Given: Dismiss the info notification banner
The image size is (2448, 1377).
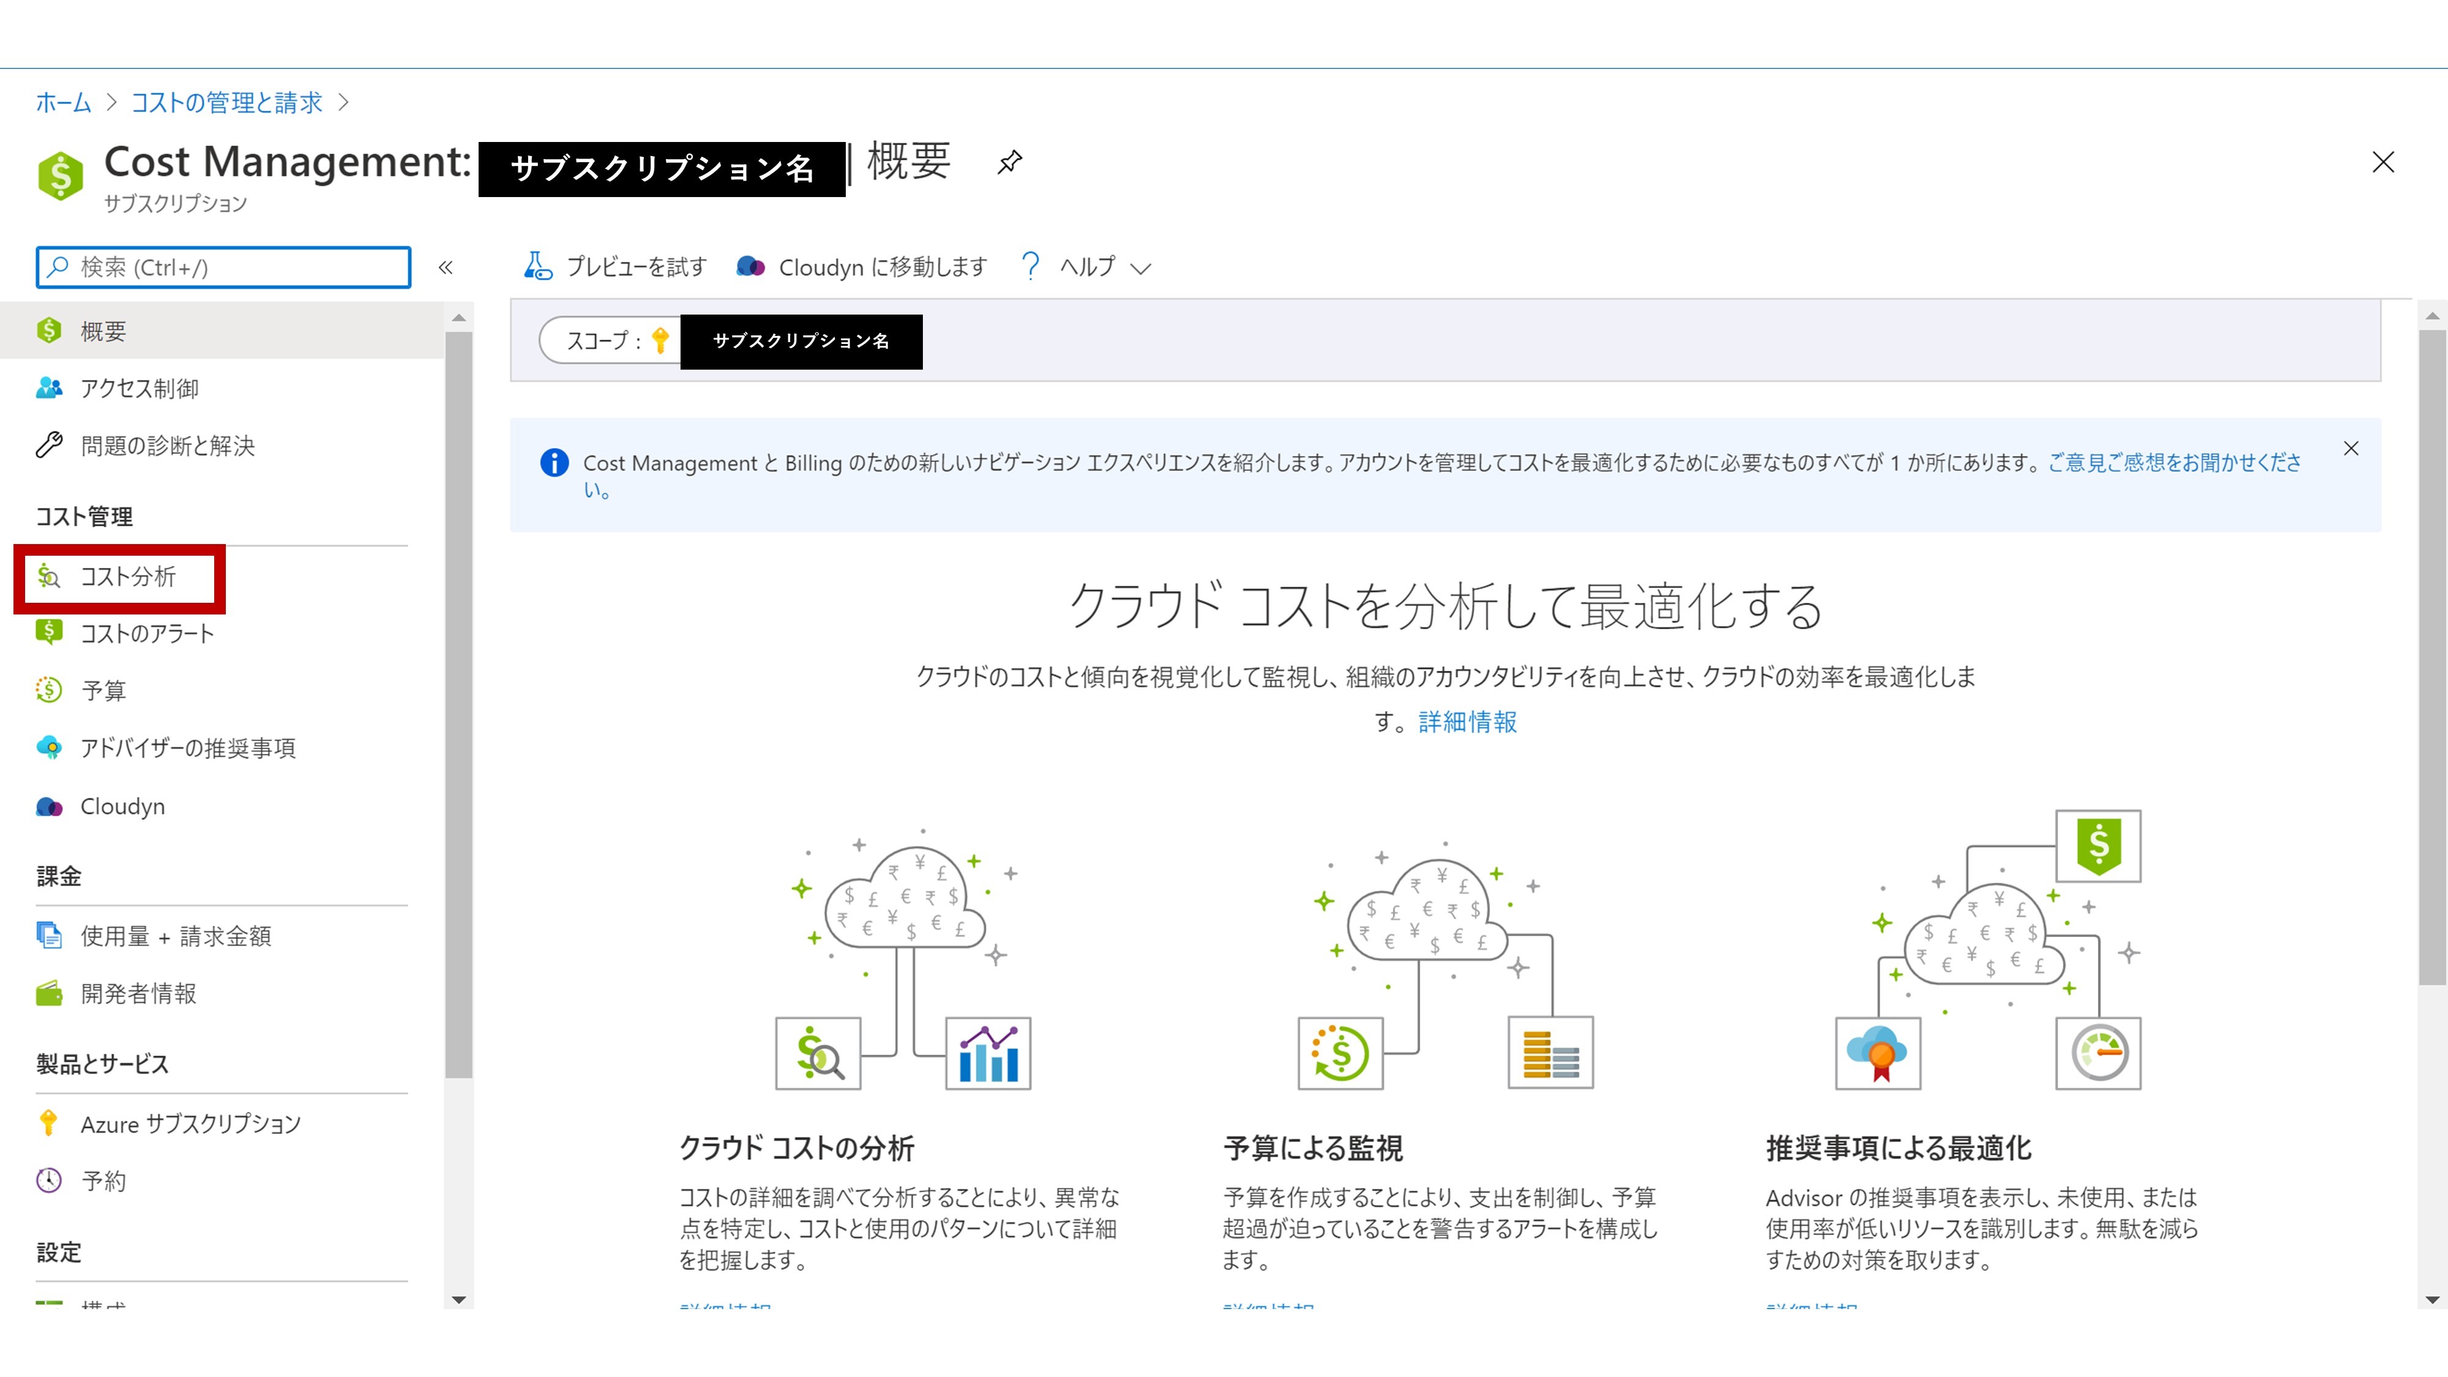Looking at the screenshot, I should pyautogui.click(x=2351, y=449).
